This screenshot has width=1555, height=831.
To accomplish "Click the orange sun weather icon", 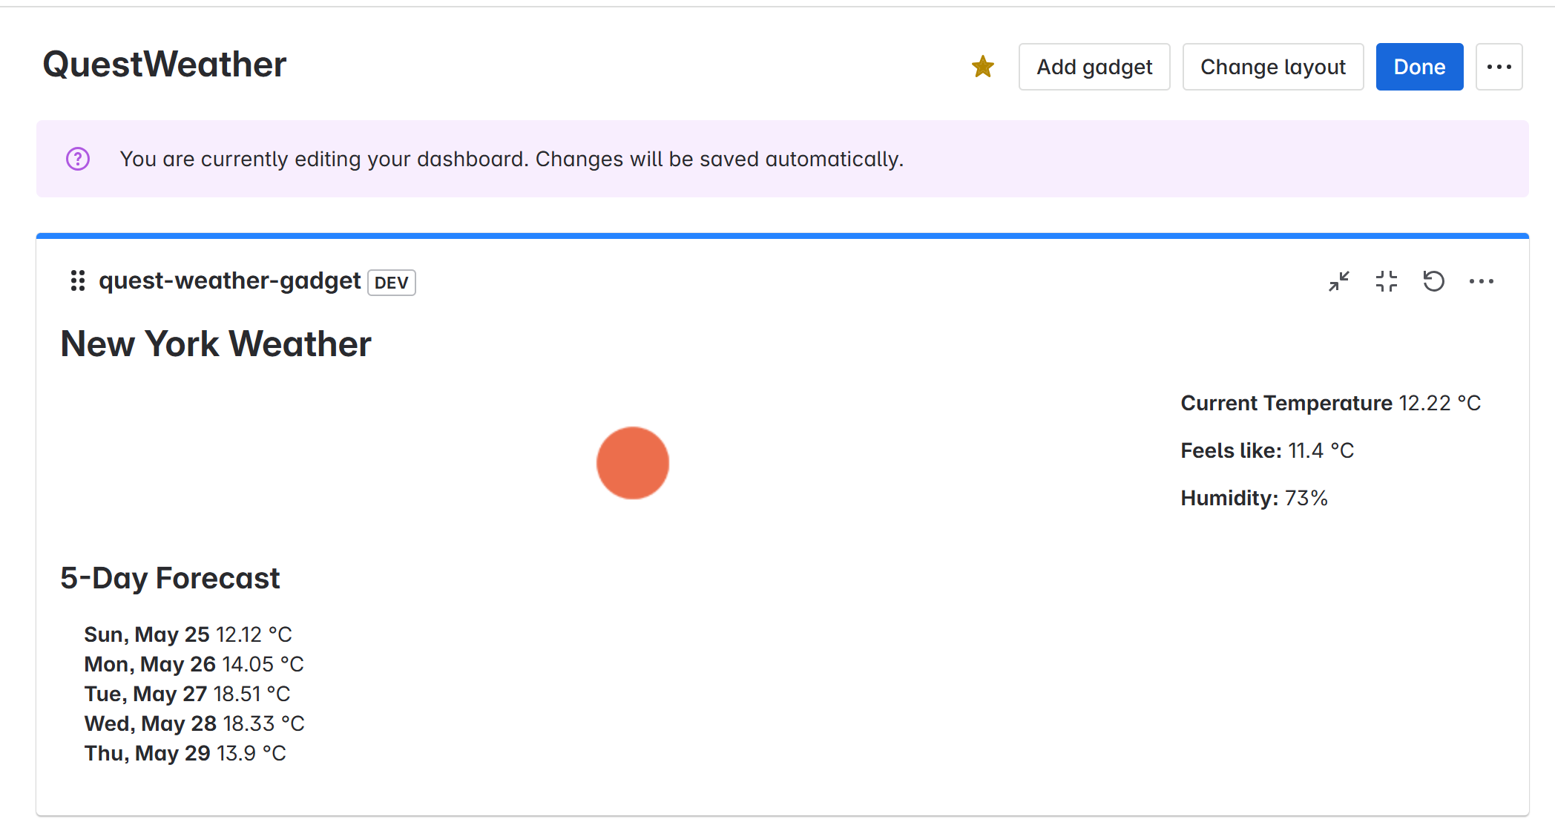I will pyautogui.click(x=633, y=463).
